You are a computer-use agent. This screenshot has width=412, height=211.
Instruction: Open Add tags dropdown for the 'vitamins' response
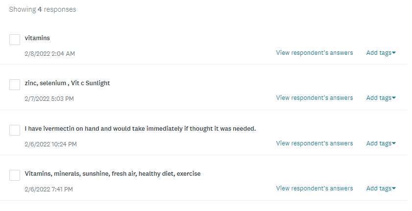381,53
